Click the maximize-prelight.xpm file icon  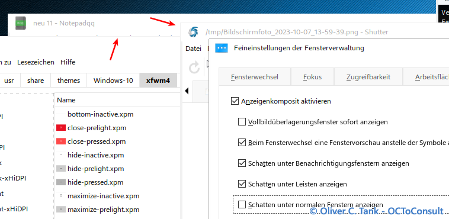(x=61, y=210)
